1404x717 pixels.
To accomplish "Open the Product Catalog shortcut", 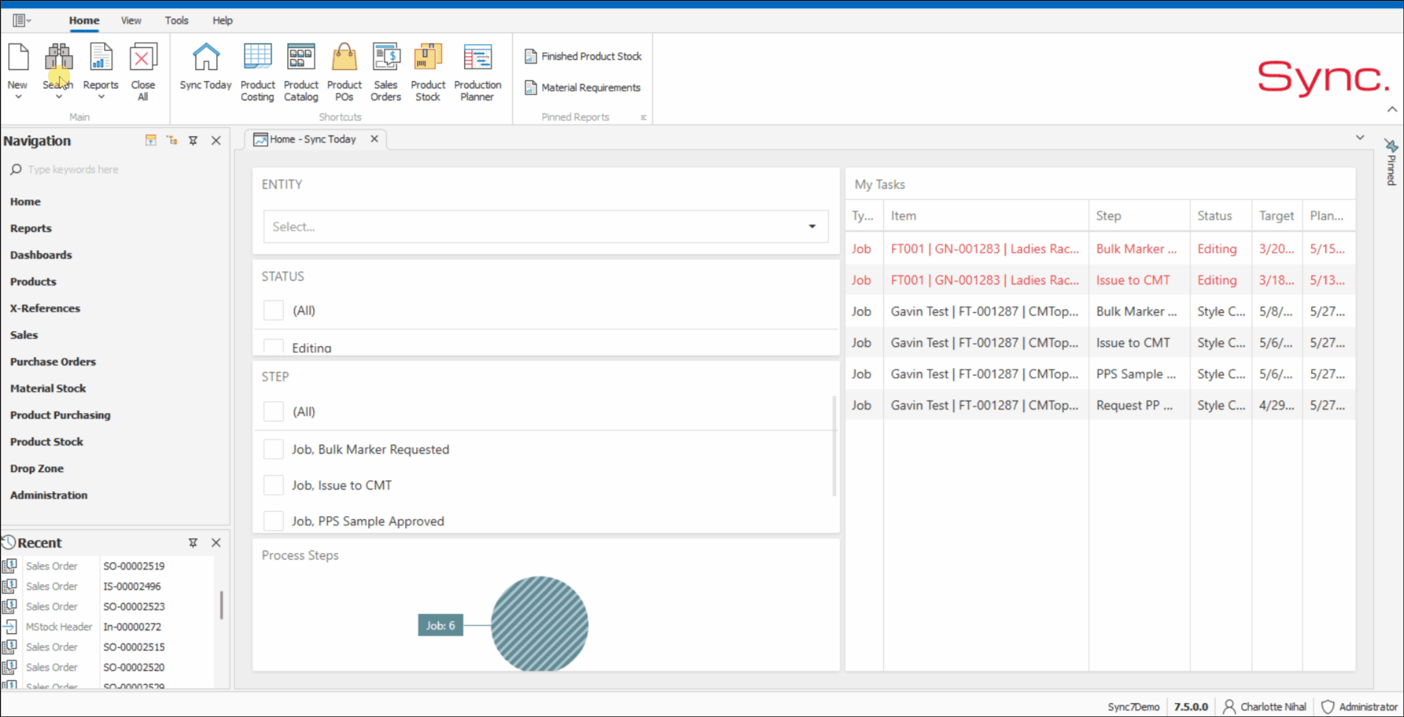I will (301, 71).
